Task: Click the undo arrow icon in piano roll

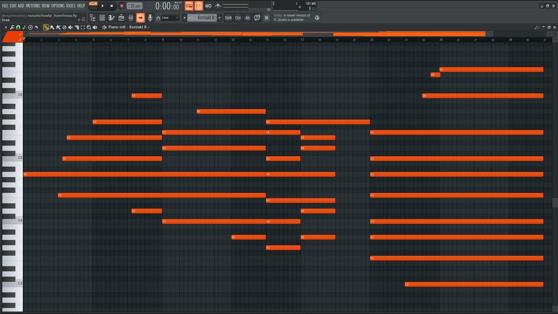Action: [x=37, y=27]
